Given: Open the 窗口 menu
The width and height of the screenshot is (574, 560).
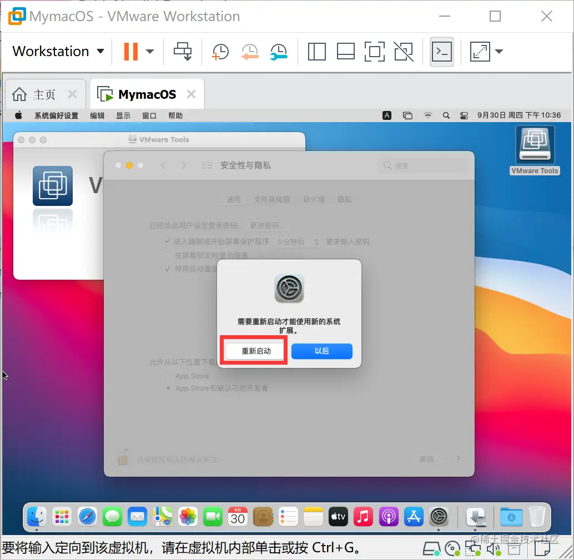Looking at the screenshot, I should click(149, 115).
